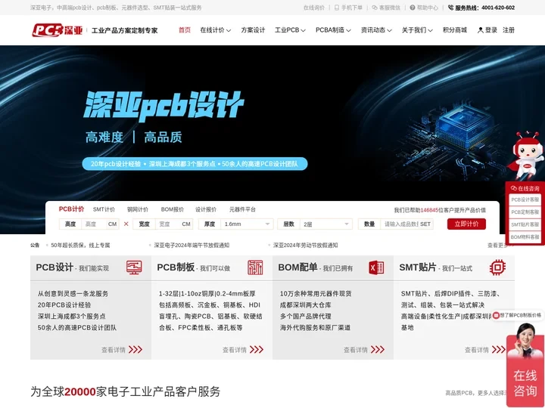Expand the PCBA制造 nav menu

pos(333,30)
